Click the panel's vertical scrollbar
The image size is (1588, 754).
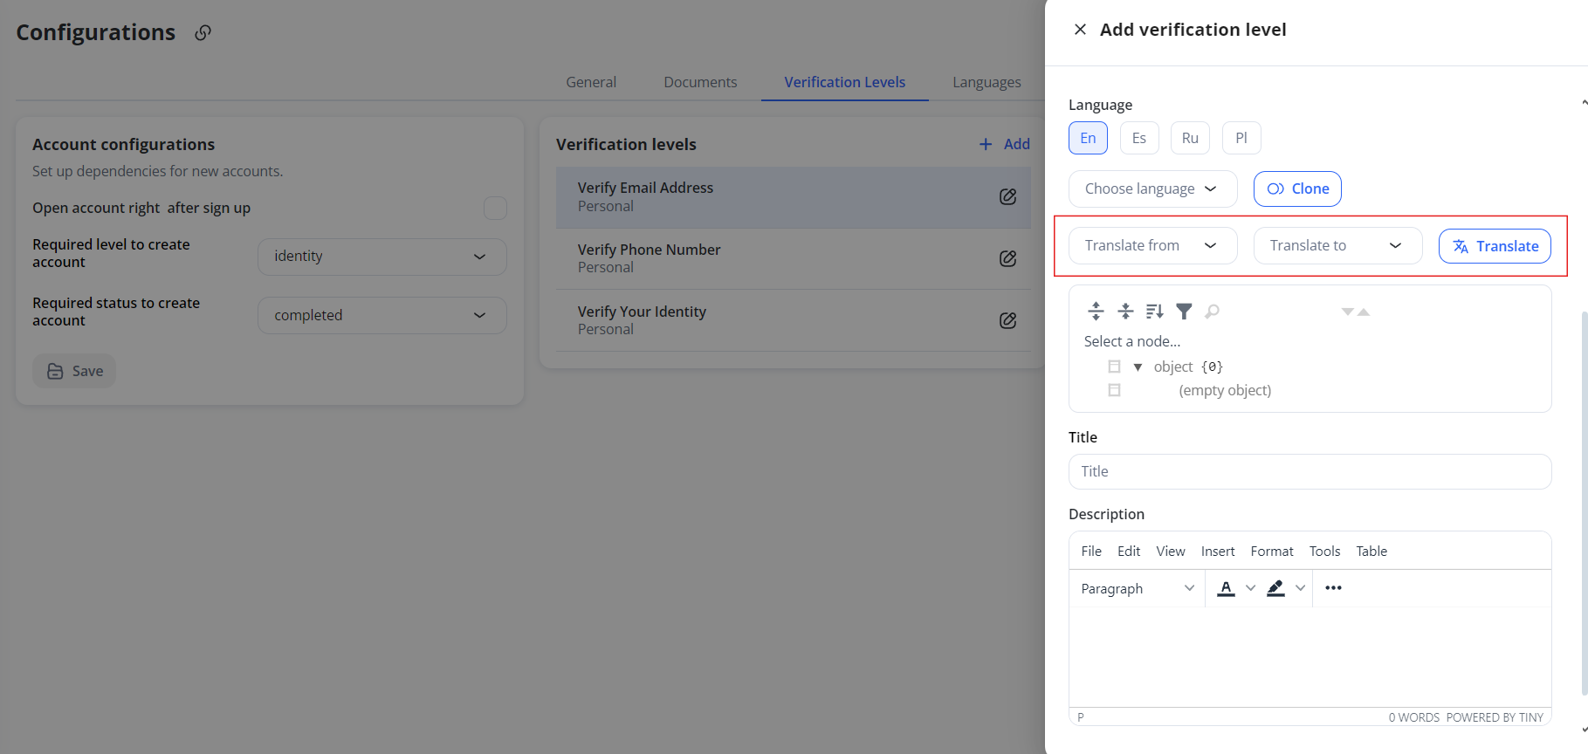click(1584, 504)
